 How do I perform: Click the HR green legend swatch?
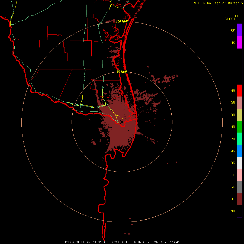239,127
